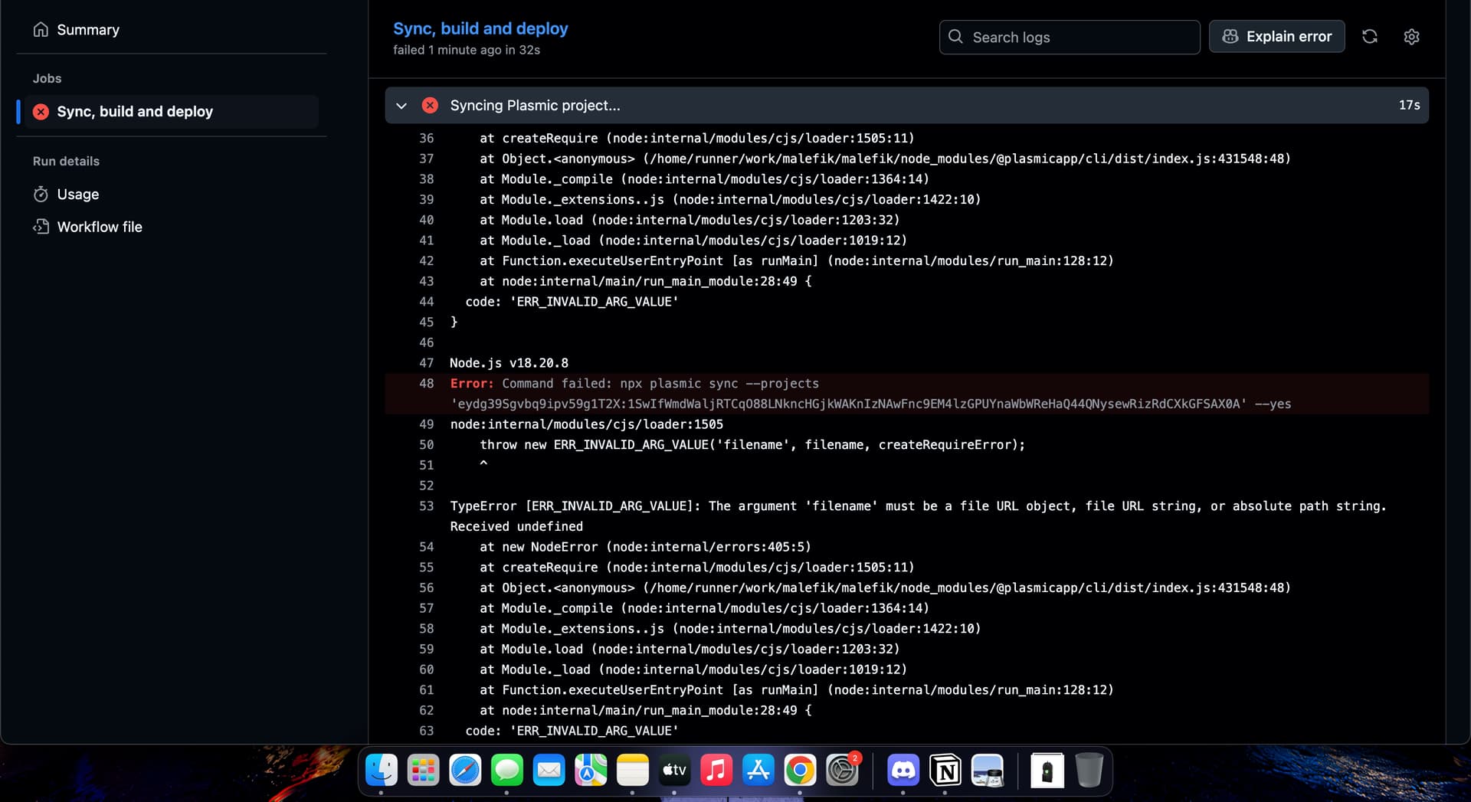The image size is (1471, 802).
Task: Open the Summary page
Action: point(87,30)
